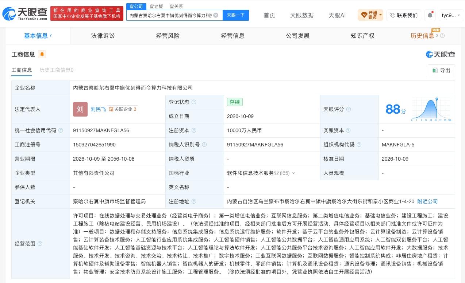Click the 存续 status tag
This screenshot has height=283, width=465.
click(235, 102)
